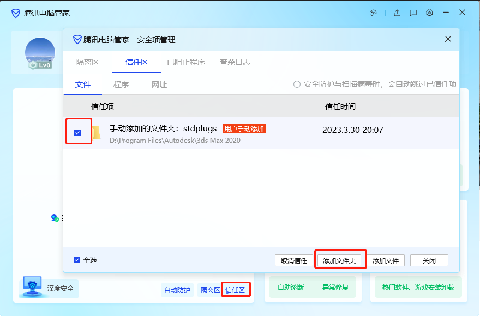Select the 手动添加的文件夹:stdplugs row text
Screen dimensions: 480x317
(x=163, y=129)
